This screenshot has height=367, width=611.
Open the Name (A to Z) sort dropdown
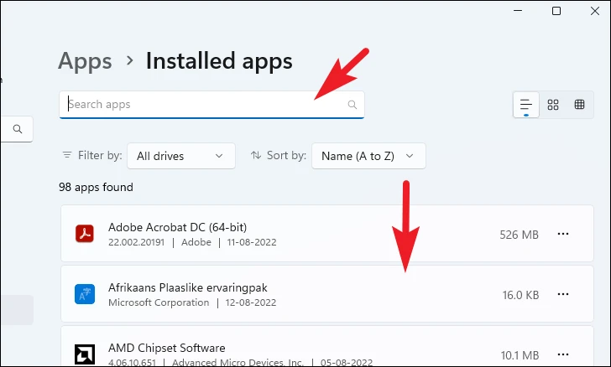tap(368, 156)
